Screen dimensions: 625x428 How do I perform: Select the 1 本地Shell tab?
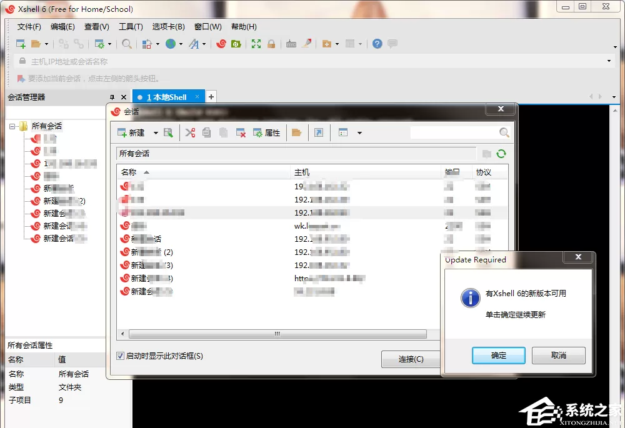(x=167, y=97)
